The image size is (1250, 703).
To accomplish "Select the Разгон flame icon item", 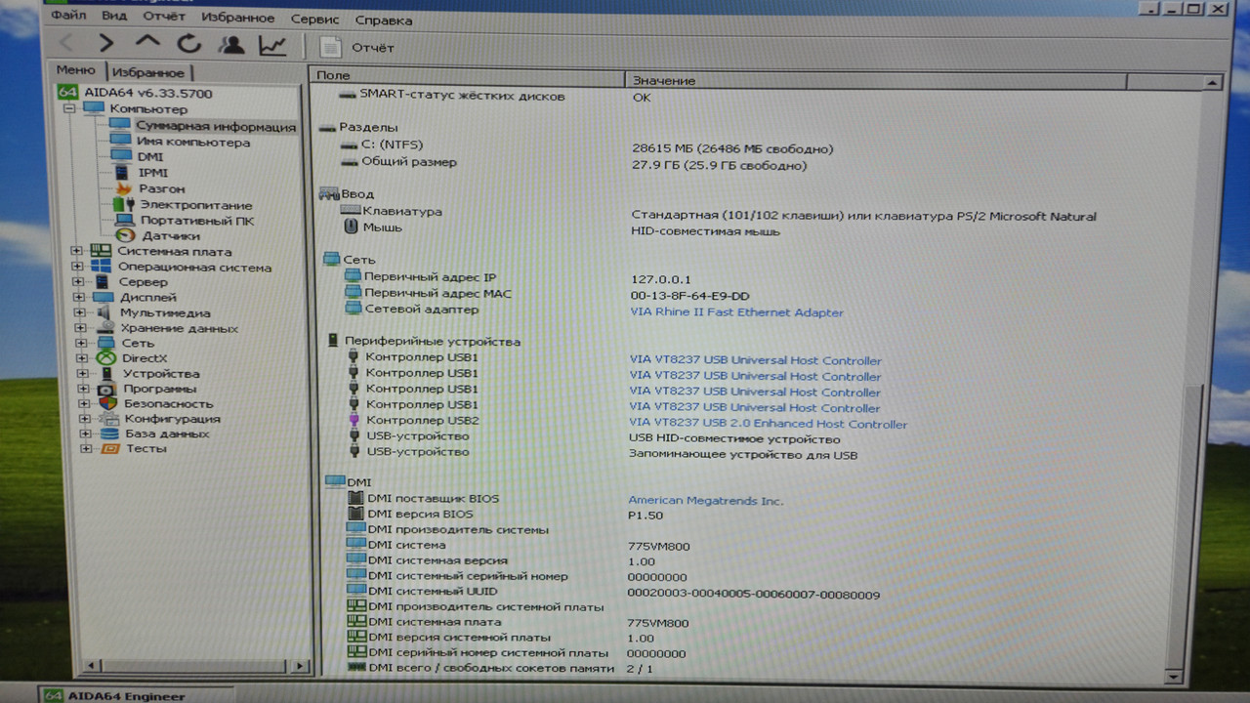I will pyautogui.click(x=123, y=188).
